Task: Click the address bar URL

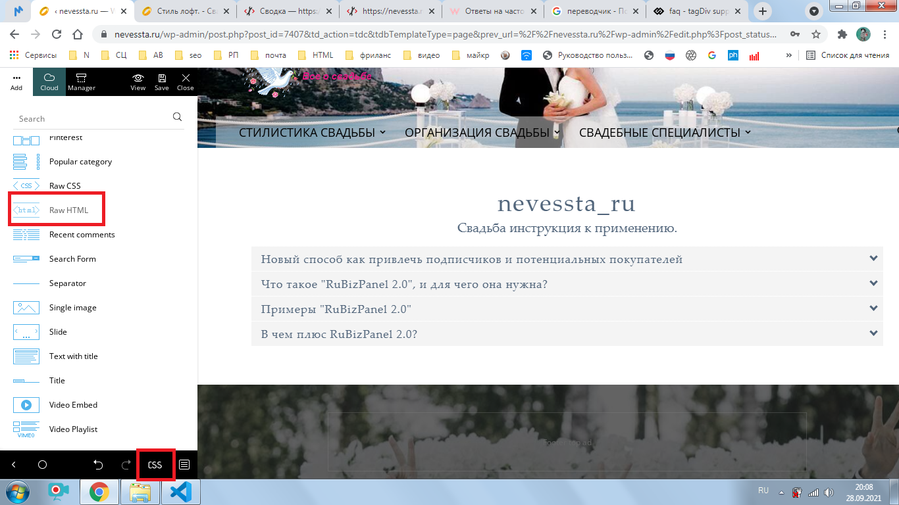Action: click(445, 35)
